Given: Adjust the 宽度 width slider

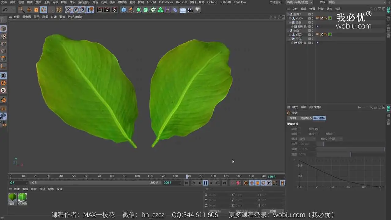Looking at the screenshot, I should (x=350, y=155).
